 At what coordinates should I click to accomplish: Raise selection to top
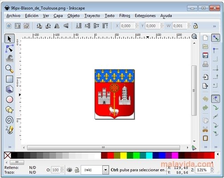point(105,26)
